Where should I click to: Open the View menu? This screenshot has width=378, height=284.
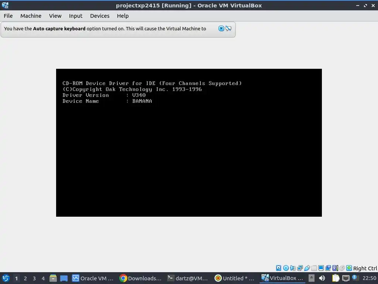(55, 16)
